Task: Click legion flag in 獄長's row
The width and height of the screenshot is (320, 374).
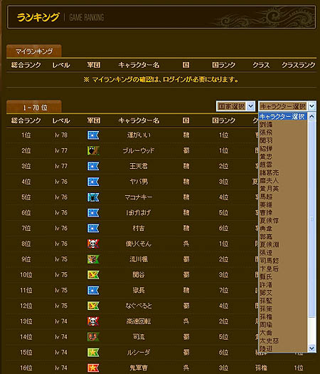Action: click(x=93, y=290)
